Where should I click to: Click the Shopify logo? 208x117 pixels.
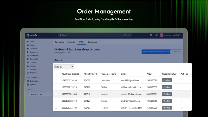[32, 35]
